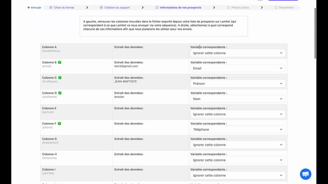
Task: Click the test3@gmail.com data sample
Action: click(x=126, y=66)
